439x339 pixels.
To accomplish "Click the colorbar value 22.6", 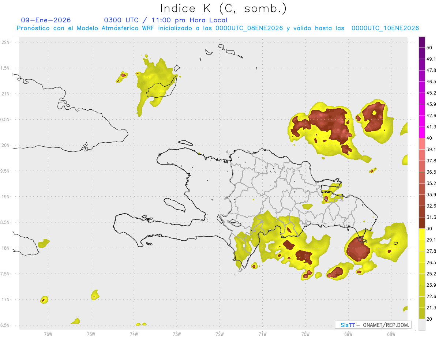I will click(431, 296).
